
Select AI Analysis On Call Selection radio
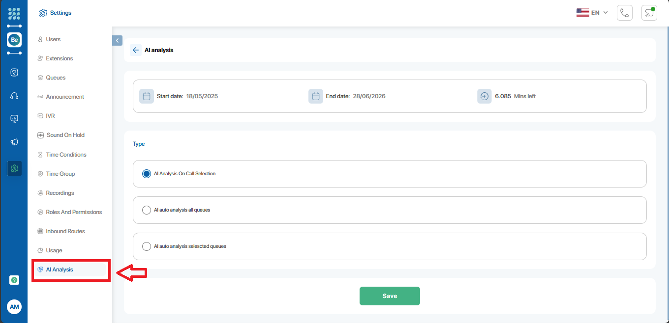point(147,174)
